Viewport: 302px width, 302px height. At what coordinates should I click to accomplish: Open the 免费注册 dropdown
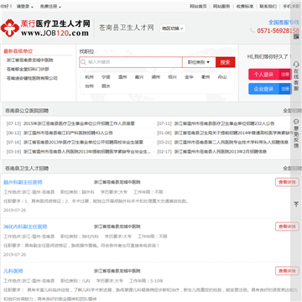click(50, 6)
